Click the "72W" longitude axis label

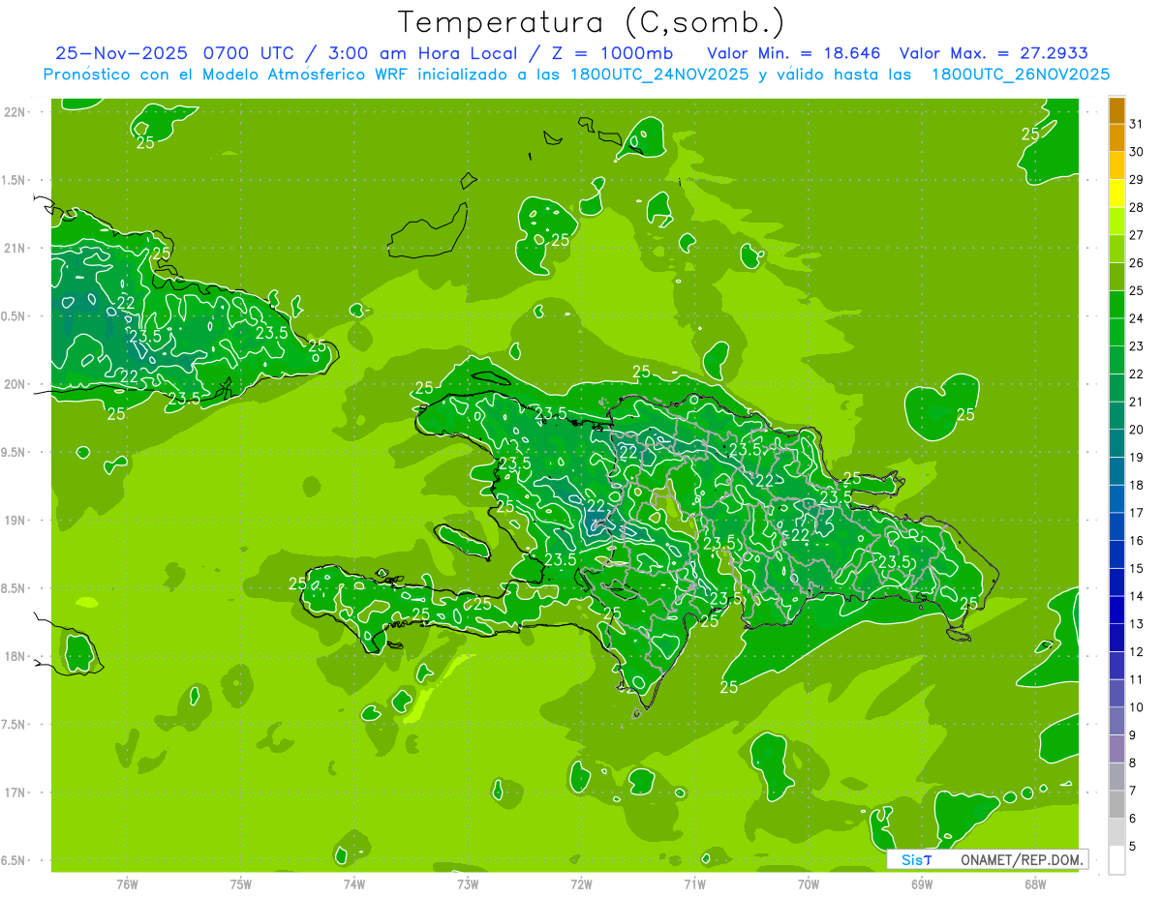582,883
